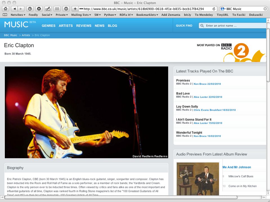Click the Lay Down Sally track title
The image size is (270, 202).
coord(187,107)
